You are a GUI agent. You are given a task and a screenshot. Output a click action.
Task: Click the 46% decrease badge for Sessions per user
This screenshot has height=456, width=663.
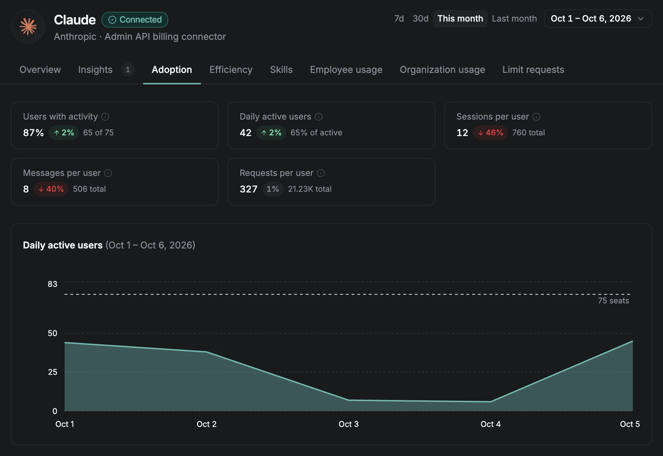pos(490,133)
